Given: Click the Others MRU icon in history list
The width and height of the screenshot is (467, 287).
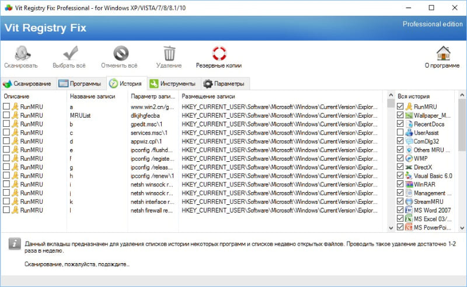Looking at the screenshot, I should click(409, 150).
